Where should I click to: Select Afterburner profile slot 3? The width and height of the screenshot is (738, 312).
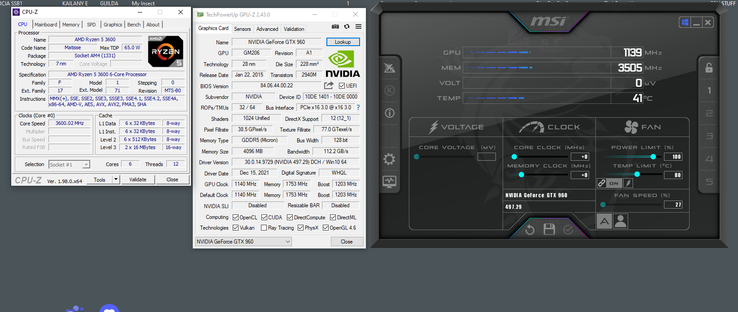(x=709, y=136)
